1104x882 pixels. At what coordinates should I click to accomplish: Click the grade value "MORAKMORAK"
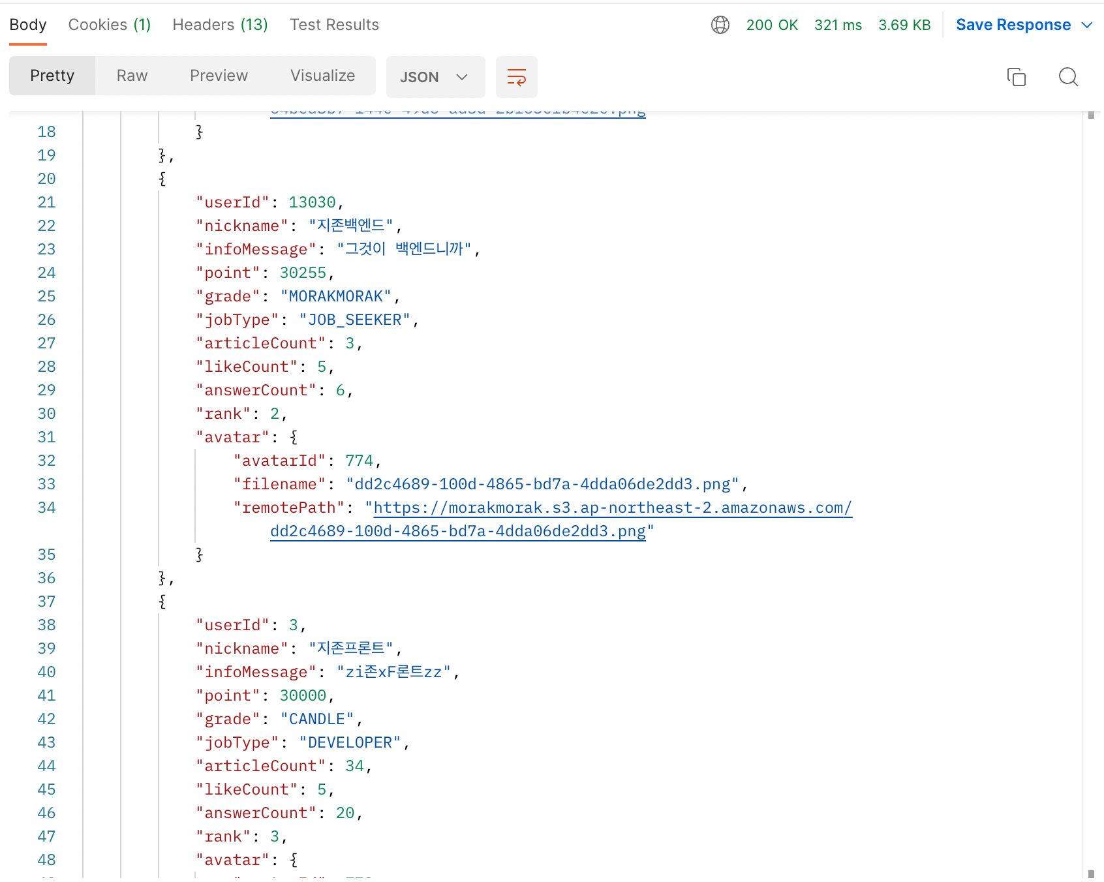tap(336, 296)
